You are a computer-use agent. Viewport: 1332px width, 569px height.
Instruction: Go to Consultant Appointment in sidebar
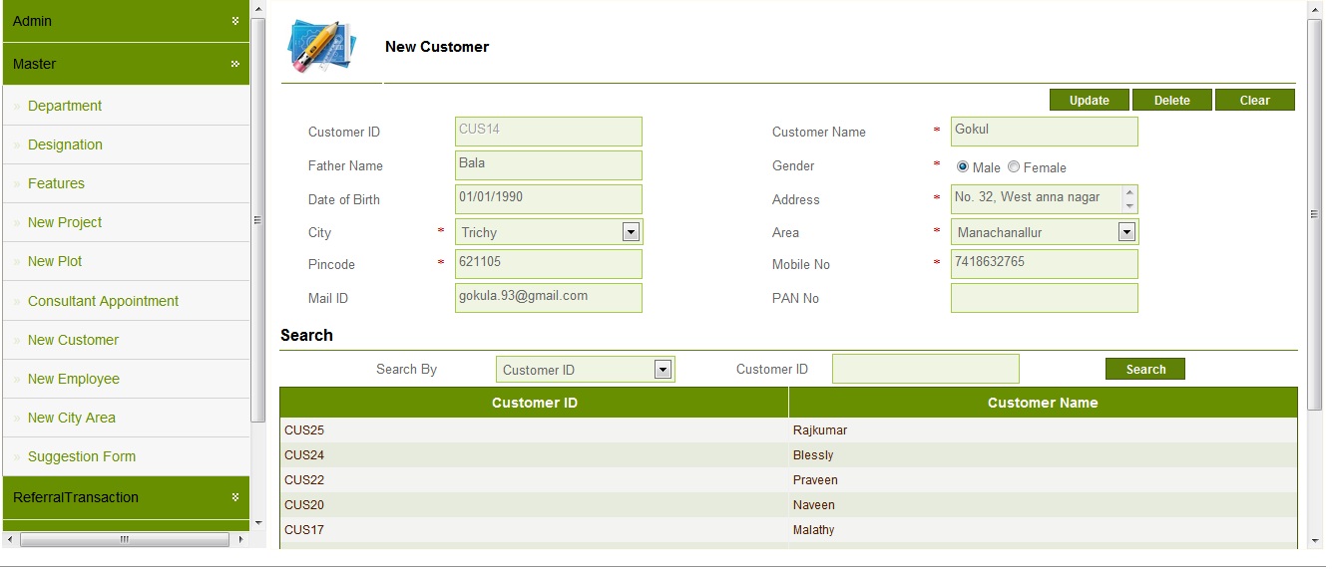click(x=103, y=301)
